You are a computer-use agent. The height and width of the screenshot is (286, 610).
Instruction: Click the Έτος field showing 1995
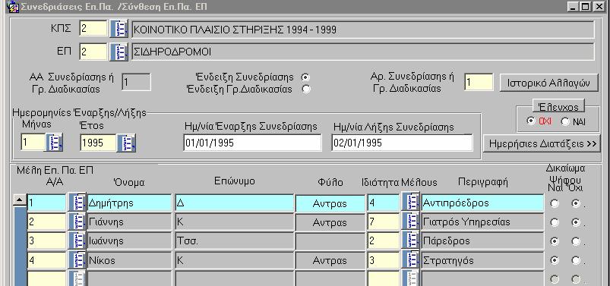coord(99,143)
